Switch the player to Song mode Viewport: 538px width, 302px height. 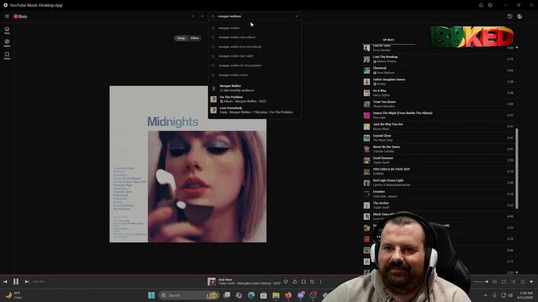[181, 38]
